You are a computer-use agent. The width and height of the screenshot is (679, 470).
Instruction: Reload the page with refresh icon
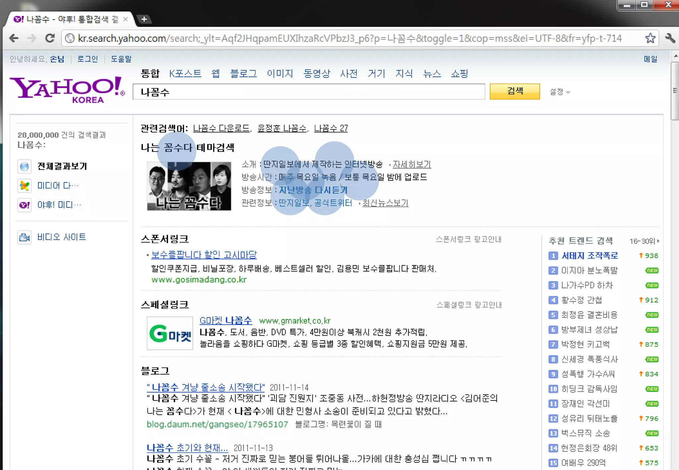(x=50, y=38)
